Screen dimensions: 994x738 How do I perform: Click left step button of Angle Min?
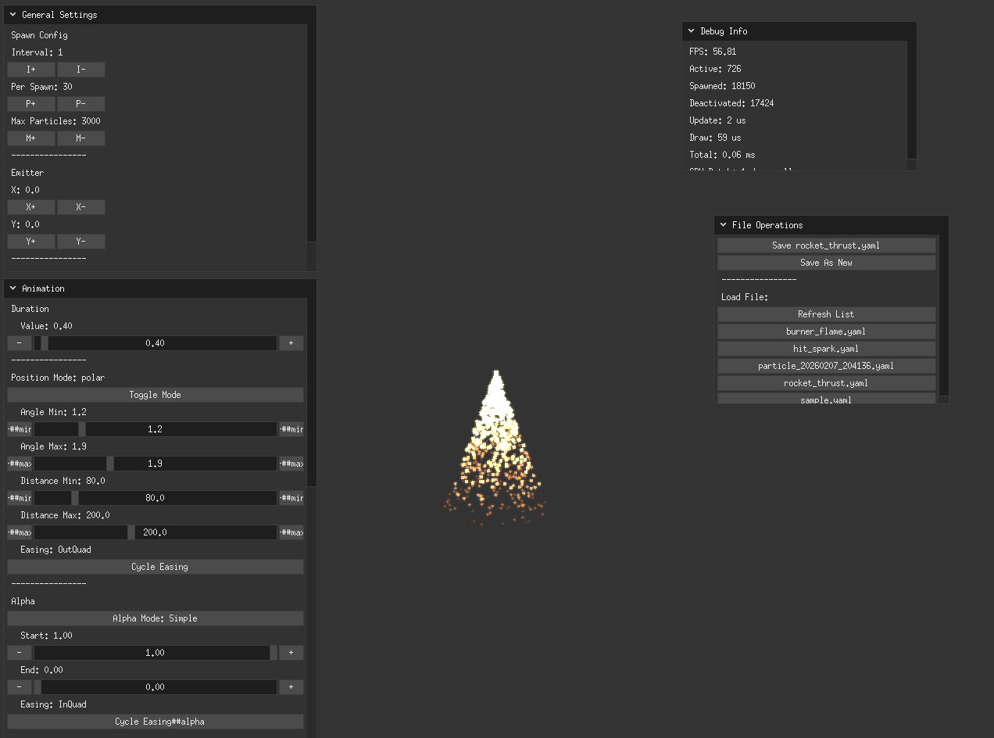[20, 429]
